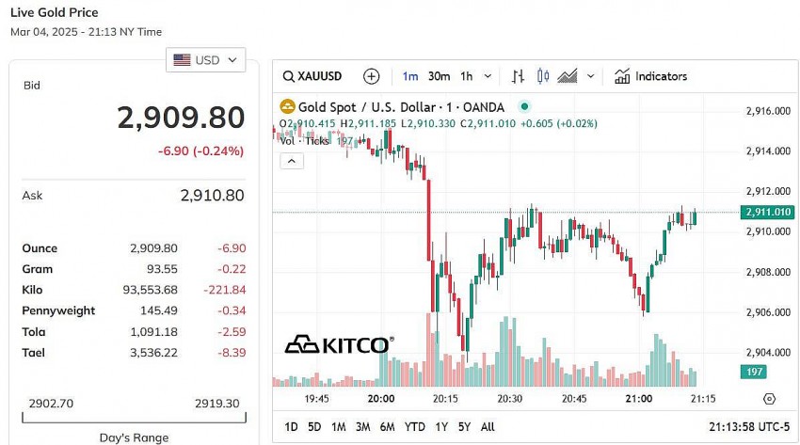Image resolution: width=800 pixels, height=445 pixels.
Task: Select the bars chart style icon
Action: pos(519,76)
